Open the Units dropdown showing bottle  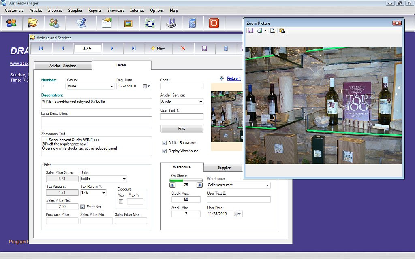[x=124, y=179]
